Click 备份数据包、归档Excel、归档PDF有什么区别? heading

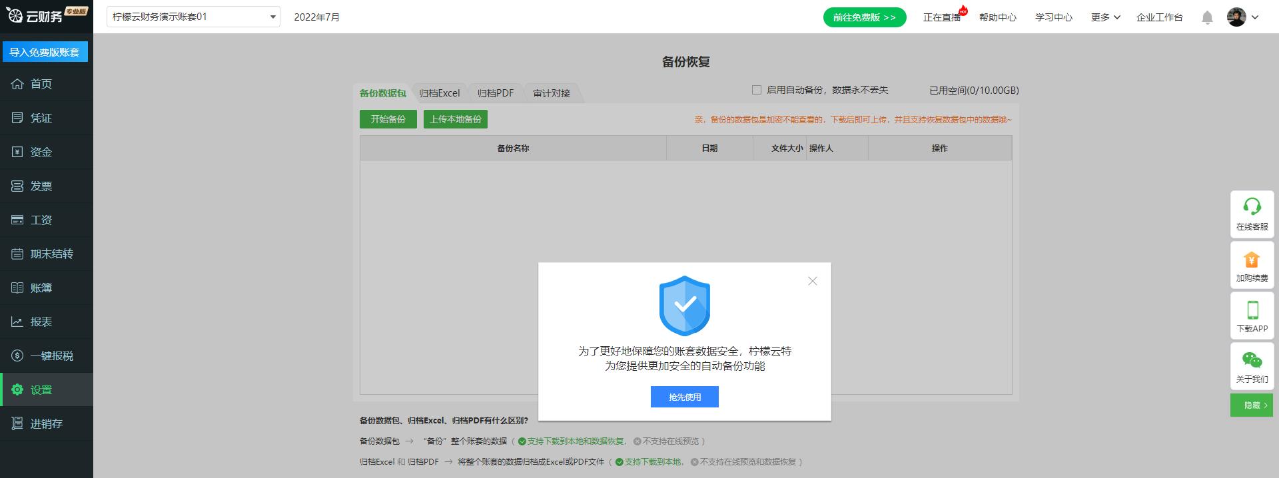click(x=444, y=421)
